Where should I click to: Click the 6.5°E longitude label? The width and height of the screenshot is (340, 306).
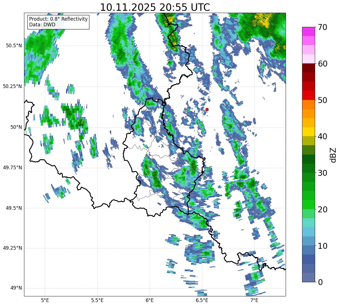click(202, 300)
